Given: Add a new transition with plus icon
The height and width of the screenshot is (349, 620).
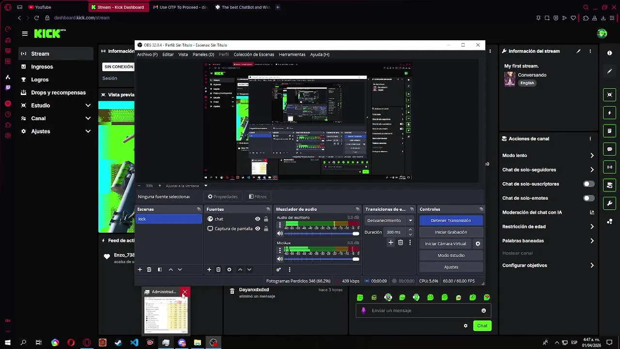Looking at the screenshot, I should [x=390, y=242].
